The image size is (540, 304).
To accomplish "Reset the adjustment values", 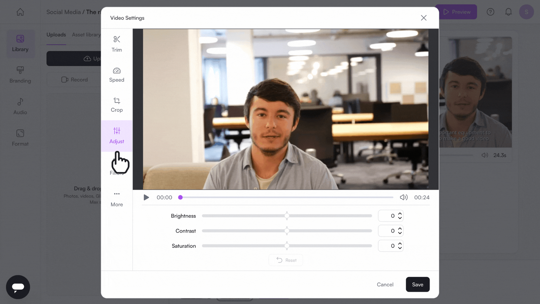I will click(x=286, y=260).
